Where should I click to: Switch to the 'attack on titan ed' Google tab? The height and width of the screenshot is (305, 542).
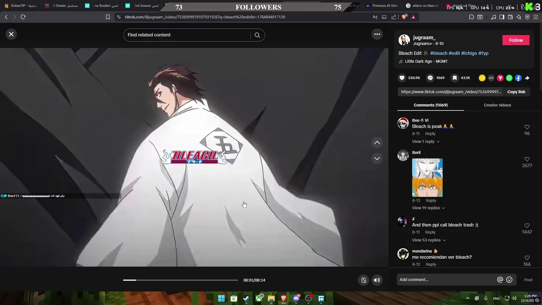point(422,6)
